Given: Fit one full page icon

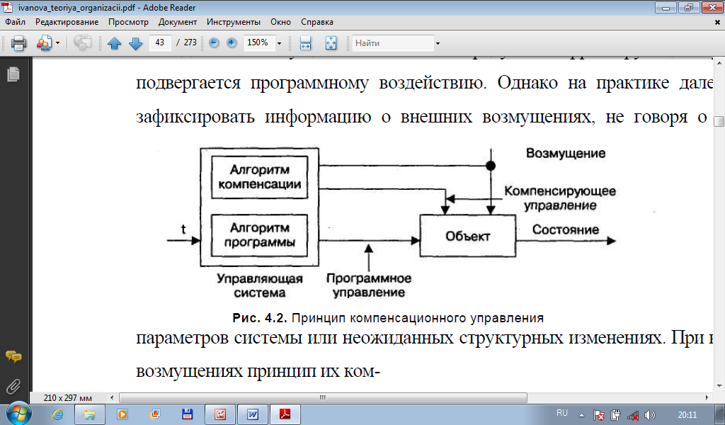Looking at the screenshot, I should coord(331,43).
